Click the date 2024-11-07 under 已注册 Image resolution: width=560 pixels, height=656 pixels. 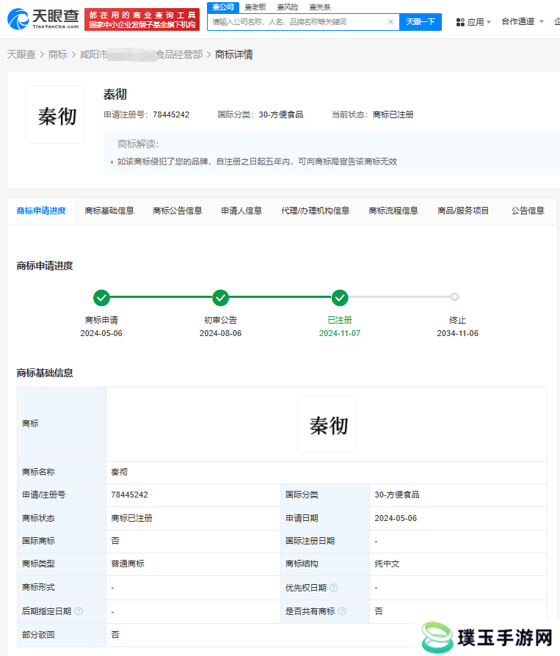[340, 333]
